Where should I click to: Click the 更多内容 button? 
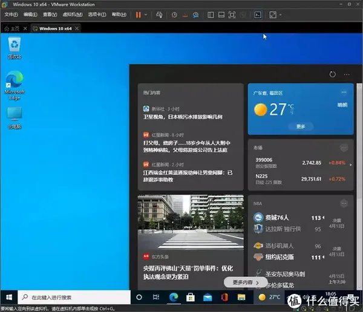[246, 282]
